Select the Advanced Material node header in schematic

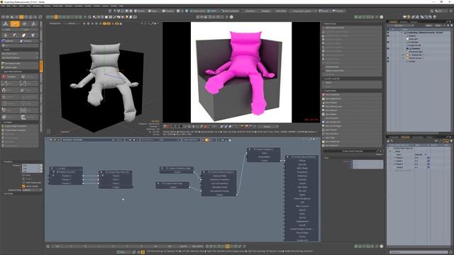[x=301, y=157]
